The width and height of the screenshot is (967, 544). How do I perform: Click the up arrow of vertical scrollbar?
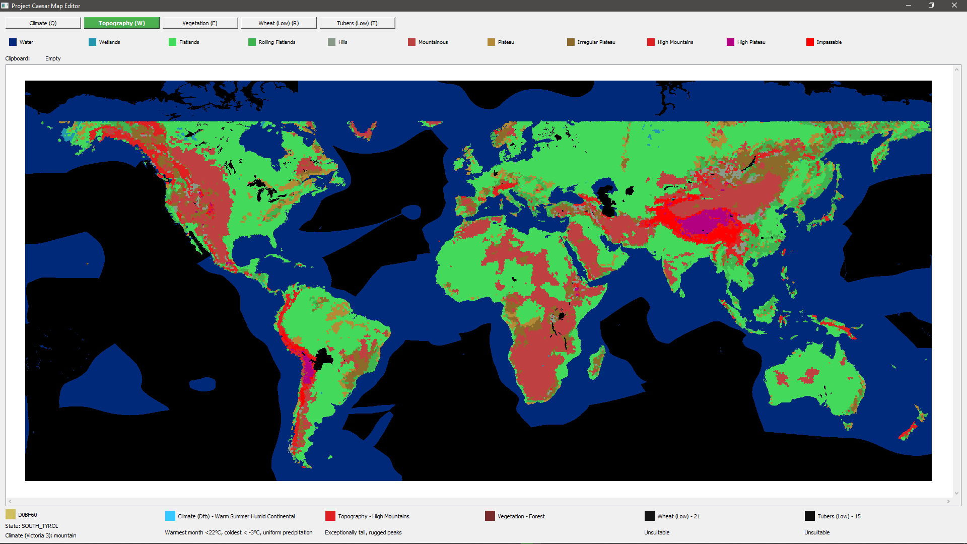tap(956, 70)
